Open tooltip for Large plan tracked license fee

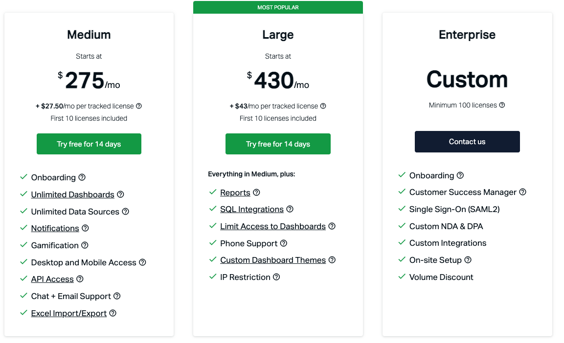click(x=323, y=106)
